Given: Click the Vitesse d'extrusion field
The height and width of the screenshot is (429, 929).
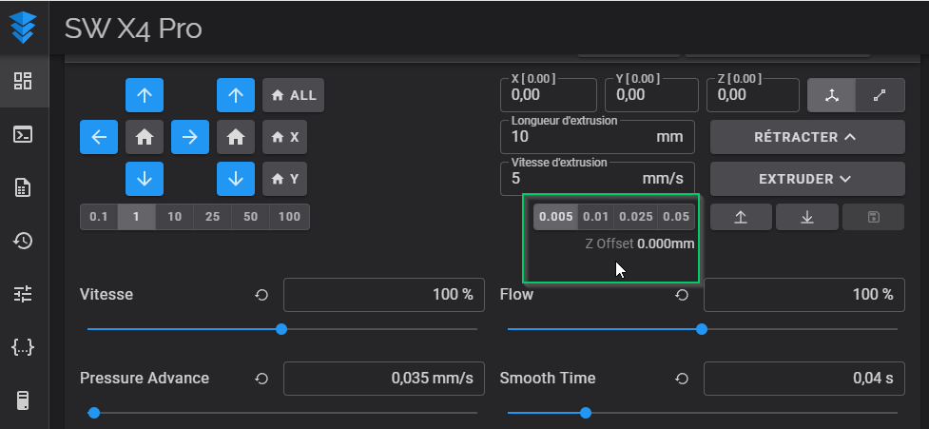Looking at the screenshot, I should tap(598, 179).
